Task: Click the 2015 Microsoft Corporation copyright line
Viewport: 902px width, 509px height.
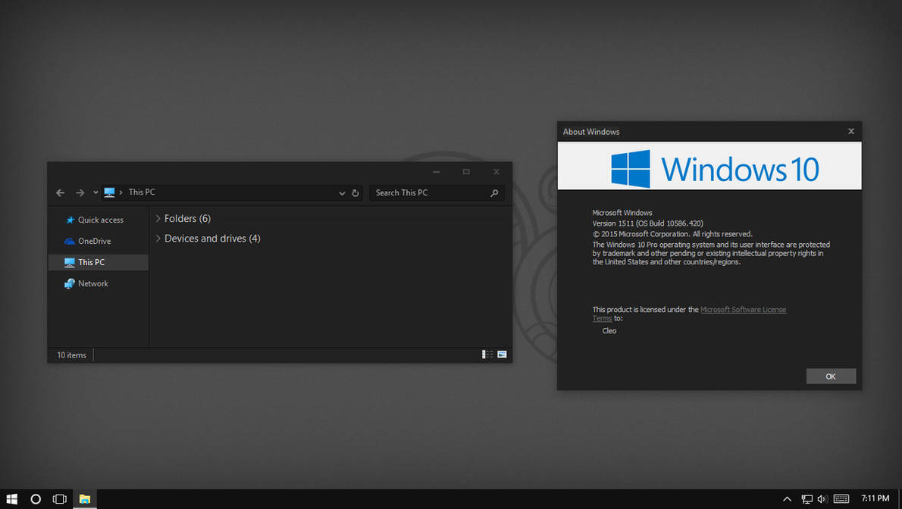Action: coord(672,234)
